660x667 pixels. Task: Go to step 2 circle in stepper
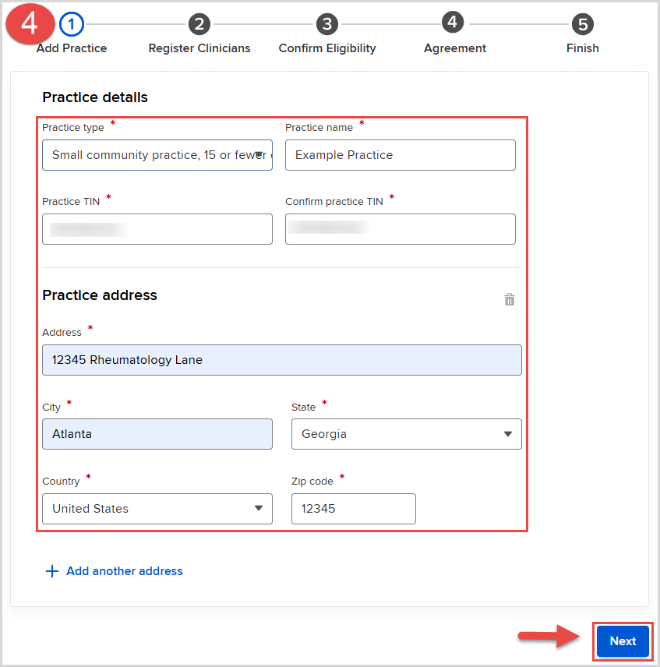click(x=199, y=24)
